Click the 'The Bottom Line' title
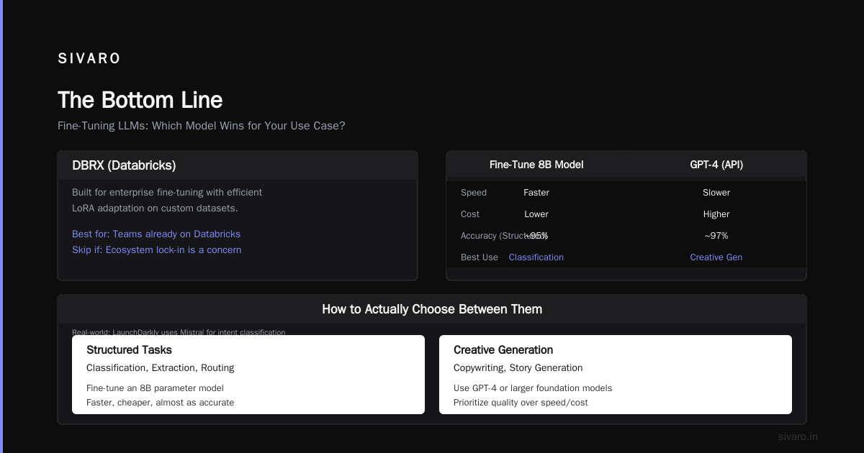Viewport: 864px width, 453px height. click(140, 100)
